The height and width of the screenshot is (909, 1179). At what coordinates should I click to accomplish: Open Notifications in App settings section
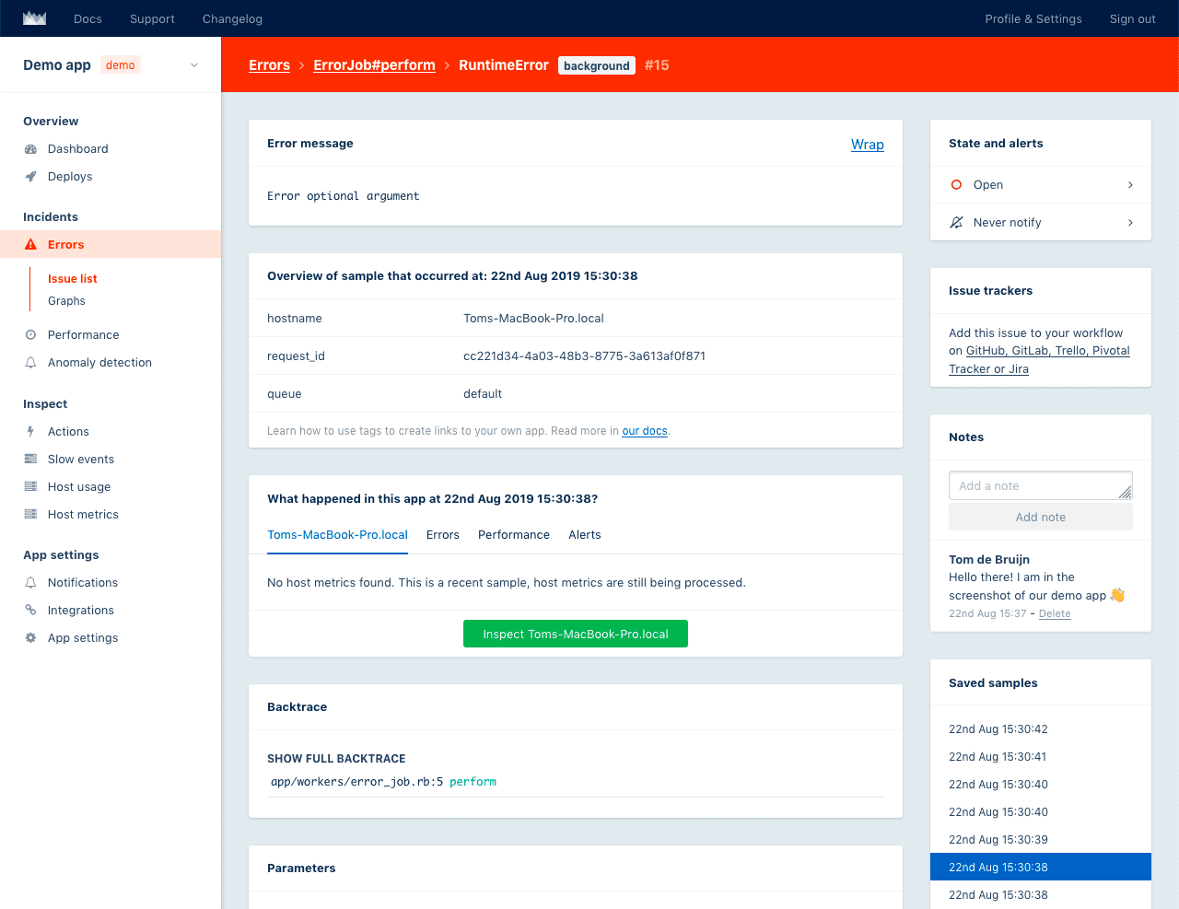[x=83, y=583]
